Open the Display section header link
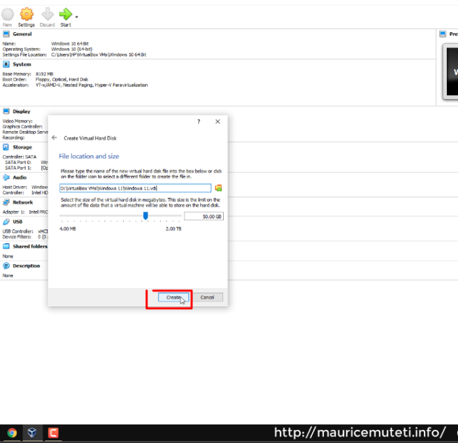The width and height of the screenshot is (458, 443). tap(22, 111)
